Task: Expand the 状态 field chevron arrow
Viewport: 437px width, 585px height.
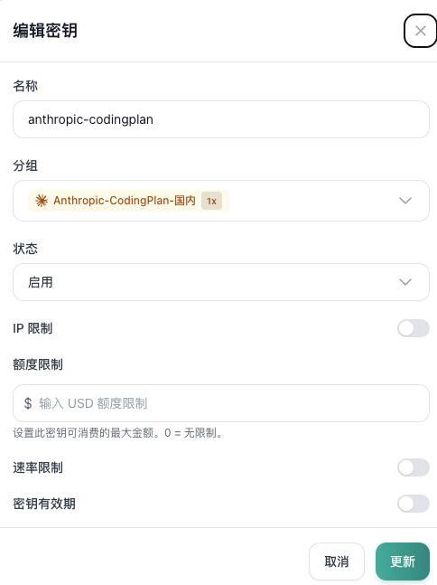Action: tap(405, 282)
